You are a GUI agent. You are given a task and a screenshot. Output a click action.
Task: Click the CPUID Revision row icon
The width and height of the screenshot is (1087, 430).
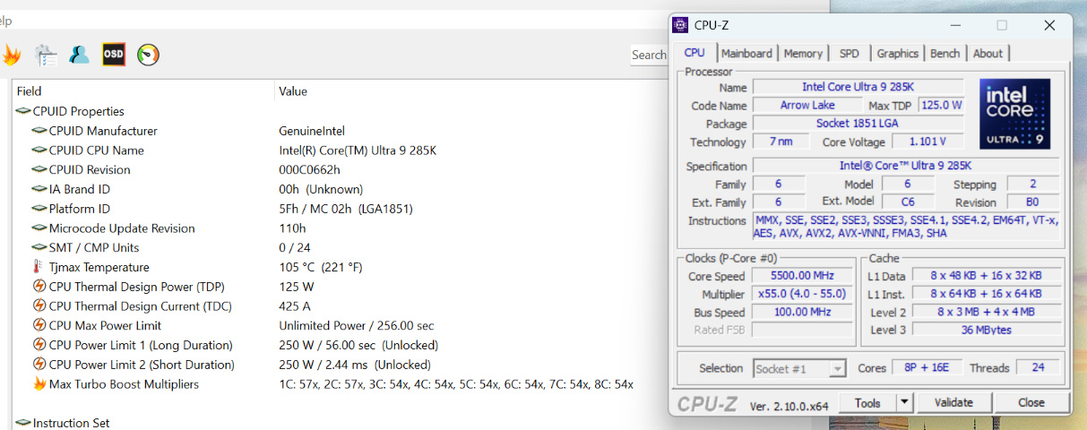(x=39, y=169)
